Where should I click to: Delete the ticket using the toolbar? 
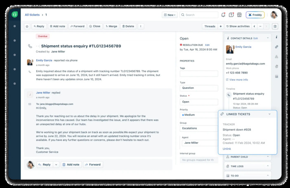click(128, 26)
